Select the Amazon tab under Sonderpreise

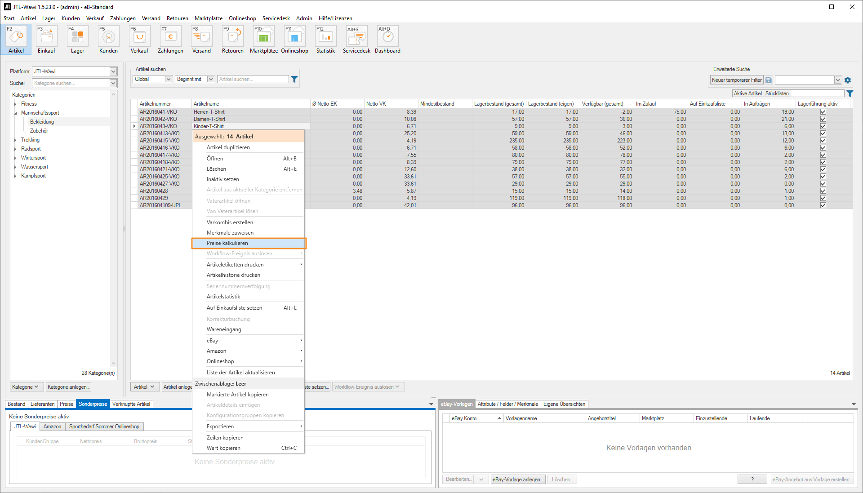(52, 426)
